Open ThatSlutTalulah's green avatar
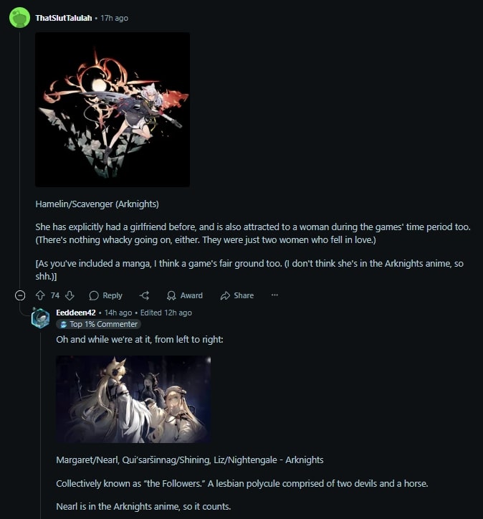 [19, 17]
